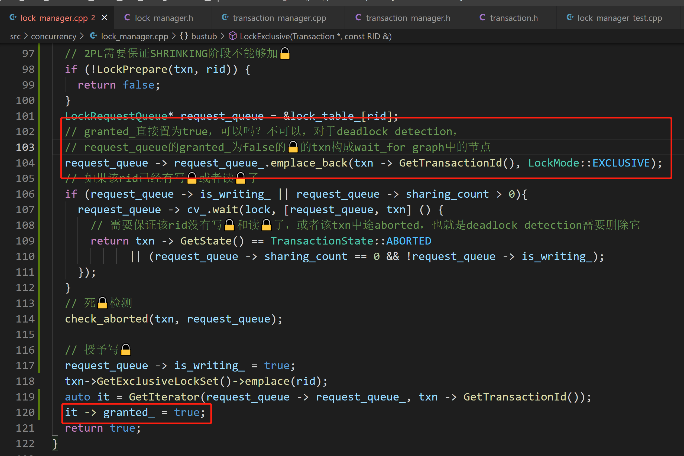Click the C icon on transaction.h tab
The width and height of the screenshot is (684, 456).
[x=482, y=17]
